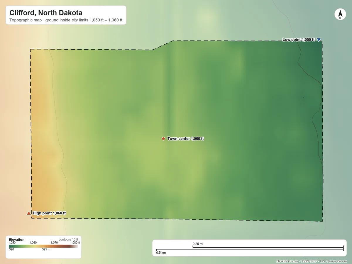Click the topographic map subtitle with city elevation range
Image resolution: width=352 pixels, height=264 pixels.
pos(66,21)
